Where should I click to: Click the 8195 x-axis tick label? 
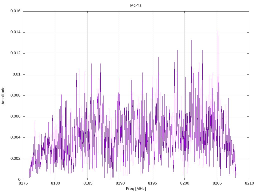152,183
